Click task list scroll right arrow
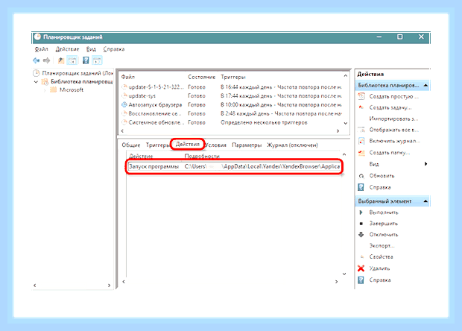 pyautogui.click(x=338, y=131)
